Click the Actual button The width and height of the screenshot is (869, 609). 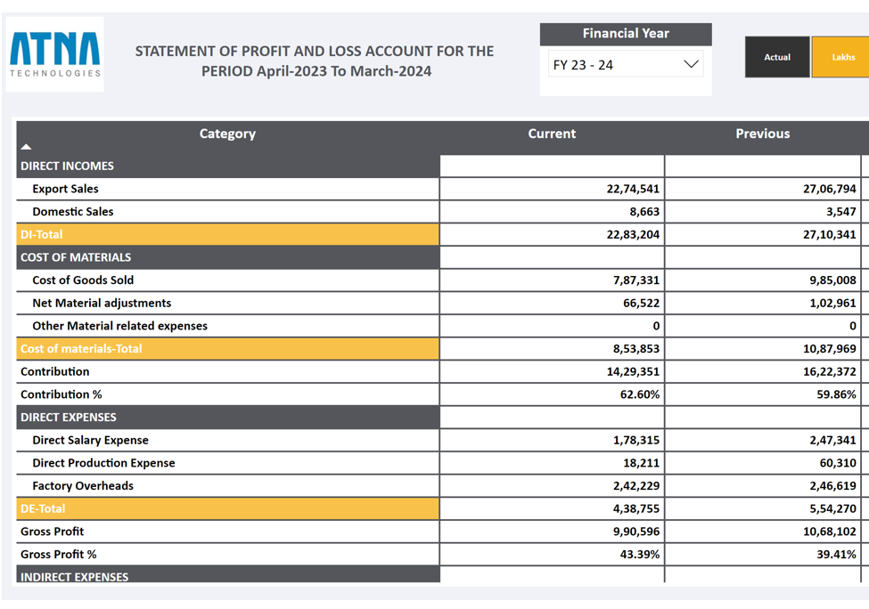click(x=777, y=57)
